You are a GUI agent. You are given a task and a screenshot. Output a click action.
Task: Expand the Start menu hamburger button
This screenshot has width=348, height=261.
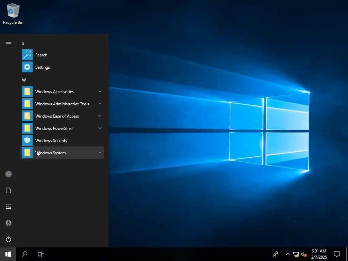pyautogui.click(x=8, y=43)
